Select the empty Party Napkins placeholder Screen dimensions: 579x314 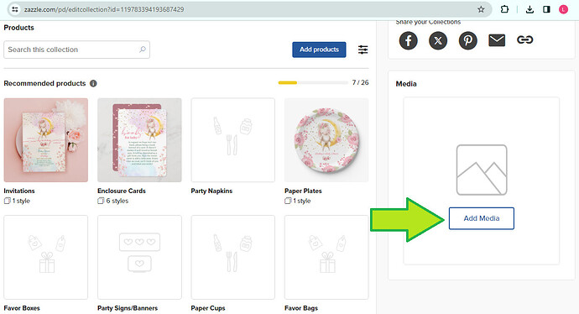233,140
